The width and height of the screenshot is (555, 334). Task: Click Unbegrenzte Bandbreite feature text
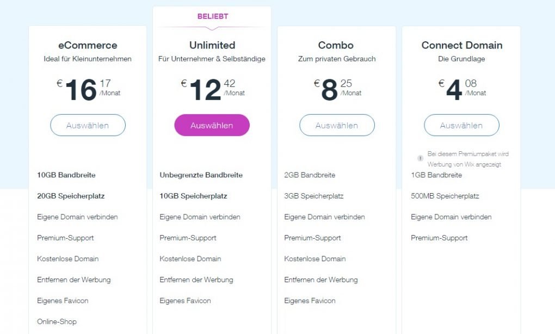pyautogui.click(x=201, y=175)
